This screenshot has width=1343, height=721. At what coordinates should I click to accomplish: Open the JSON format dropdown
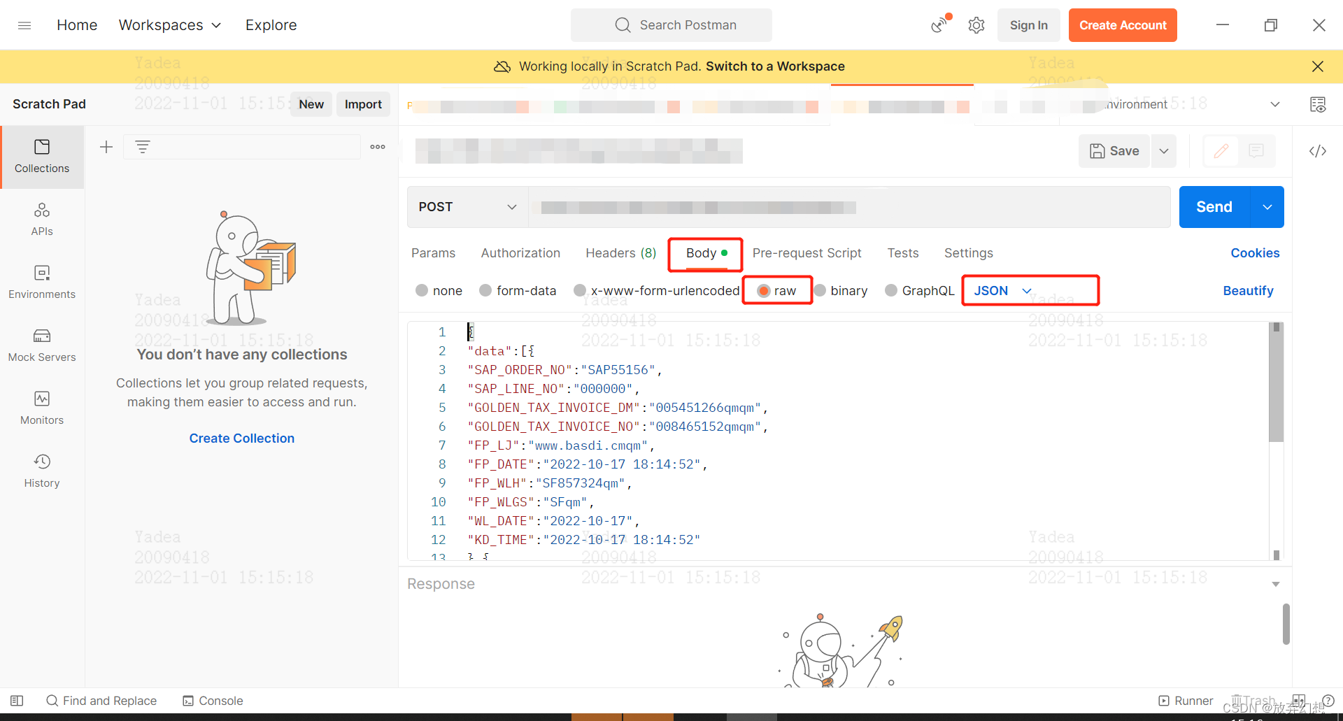coord(1003,291)
